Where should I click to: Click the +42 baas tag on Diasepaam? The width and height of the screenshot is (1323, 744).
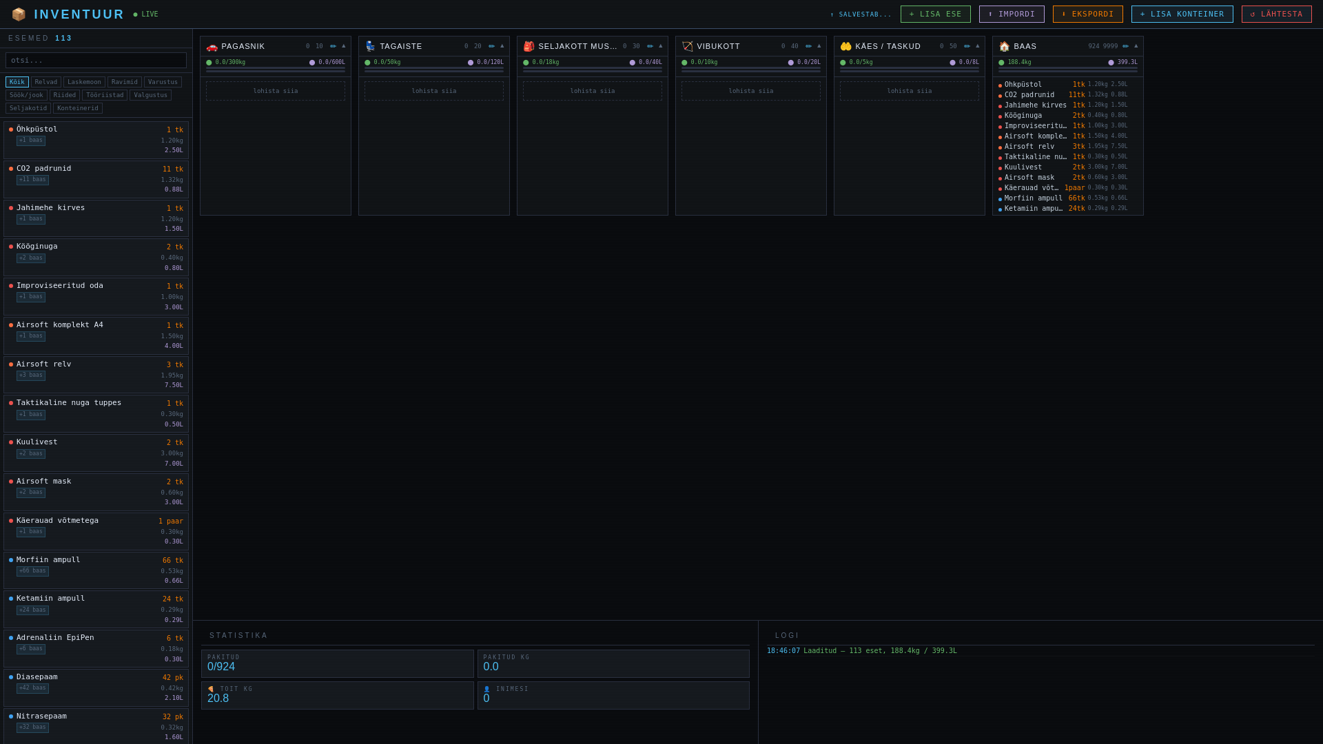coord(32,688)
